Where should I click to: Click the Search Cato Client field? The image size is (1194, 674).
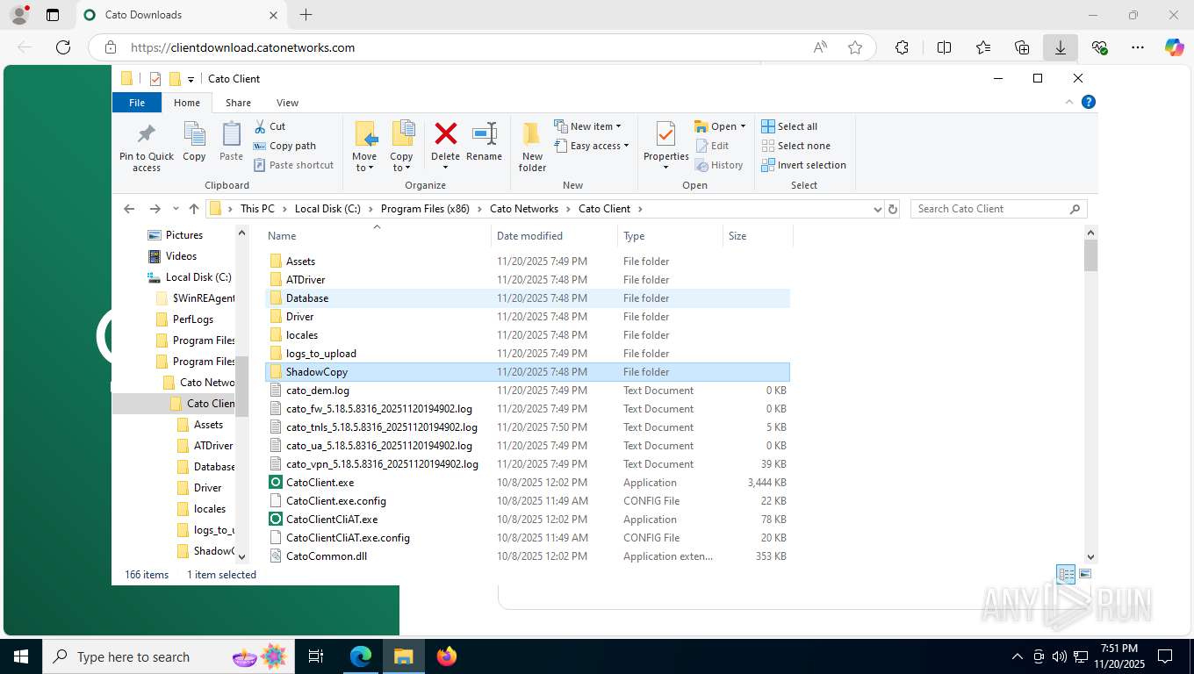click(x=999, y=209)
